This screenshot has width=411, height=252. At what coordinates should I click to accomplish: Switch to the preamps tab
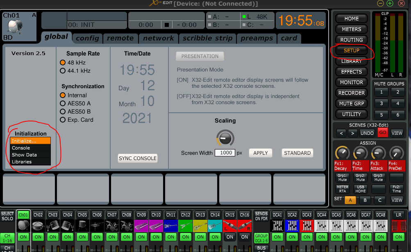tap(257, 38)
